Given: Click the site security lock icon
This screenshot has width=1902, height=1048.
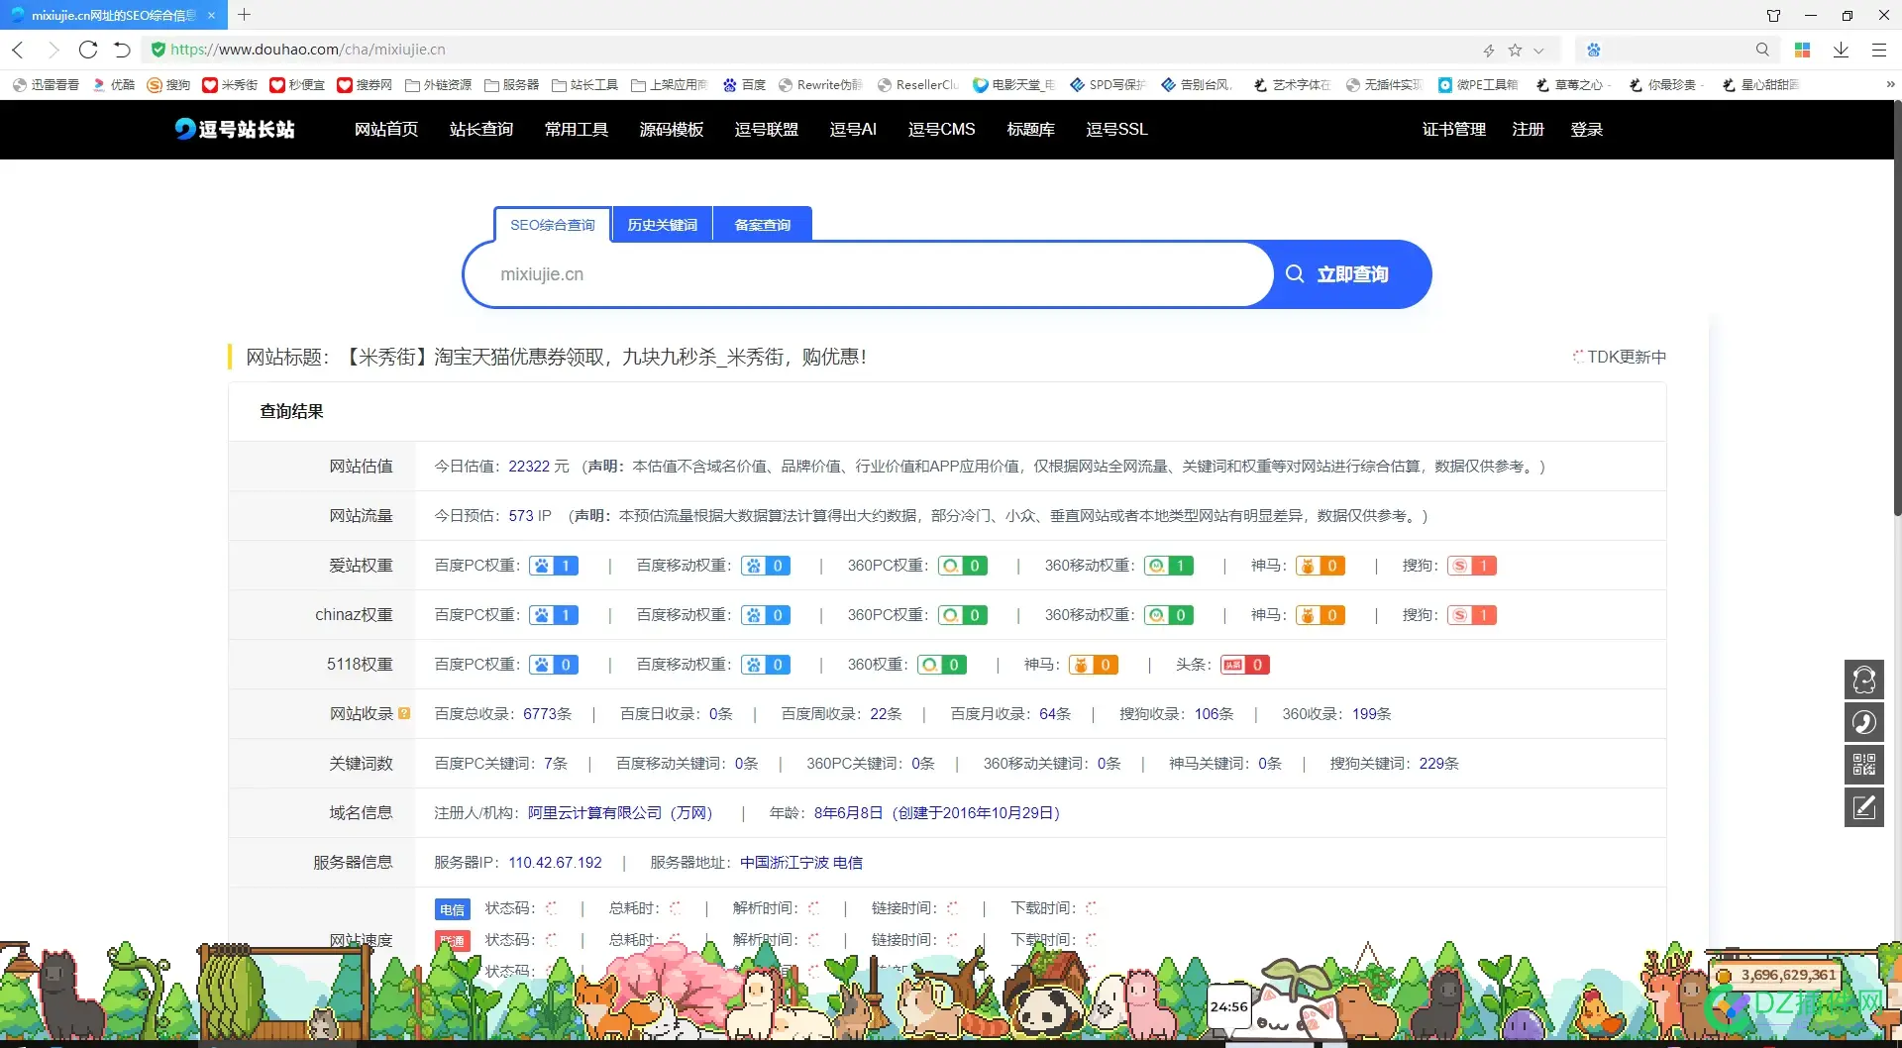Looking at the screenshot, I should click(x=158, y=49).
